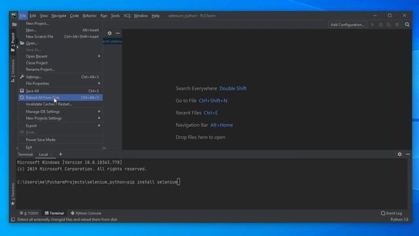Choose Rename Project...

point(60,69)
